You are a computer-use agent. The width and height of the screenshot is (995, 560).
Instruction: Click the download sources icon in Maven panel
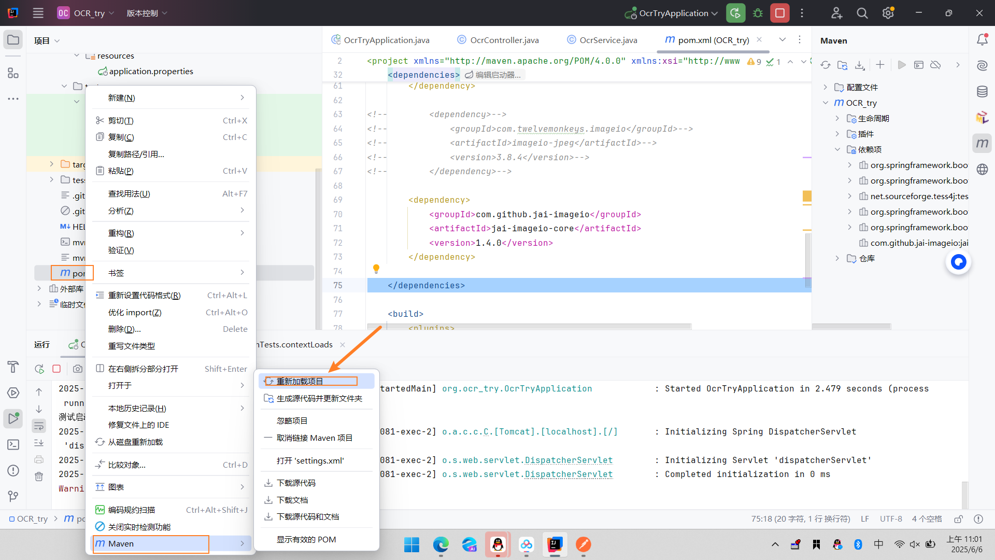pos(860,65)
